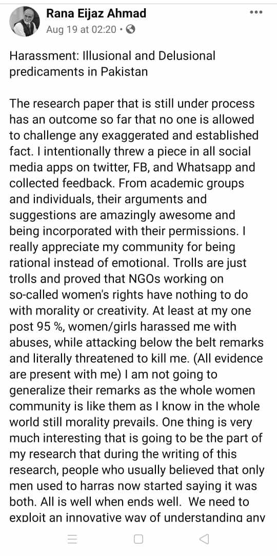The width and height of the screenshot is (277, 556).
Task: Open the three-dot post options menu
Action: (x=256, y=12)
